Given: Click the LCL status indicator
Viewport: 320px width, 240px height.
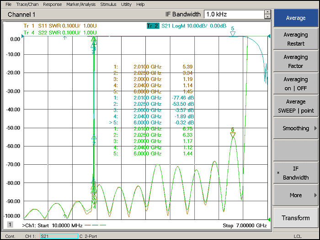Looking at the screenshot, I should coord(298,236).
